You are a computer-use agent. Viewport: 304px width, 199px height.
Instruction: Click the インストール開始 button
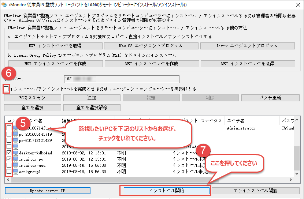click(x=166, y=191)
